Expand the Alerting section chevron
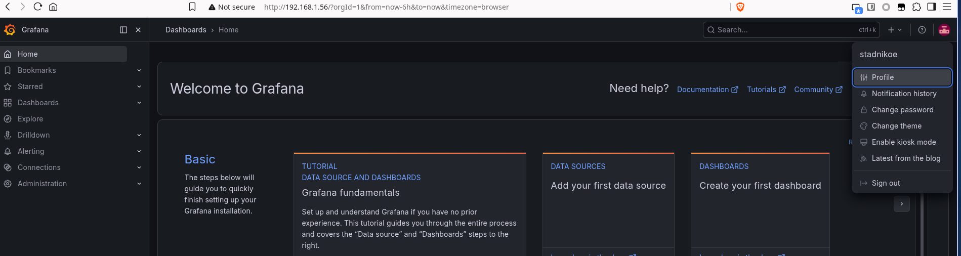 139,151
